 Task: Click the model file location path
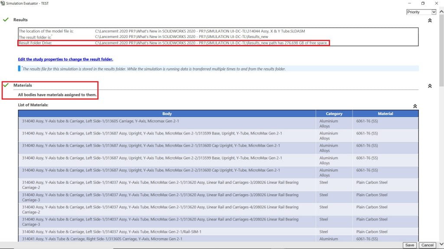click(x=200, y=31)
